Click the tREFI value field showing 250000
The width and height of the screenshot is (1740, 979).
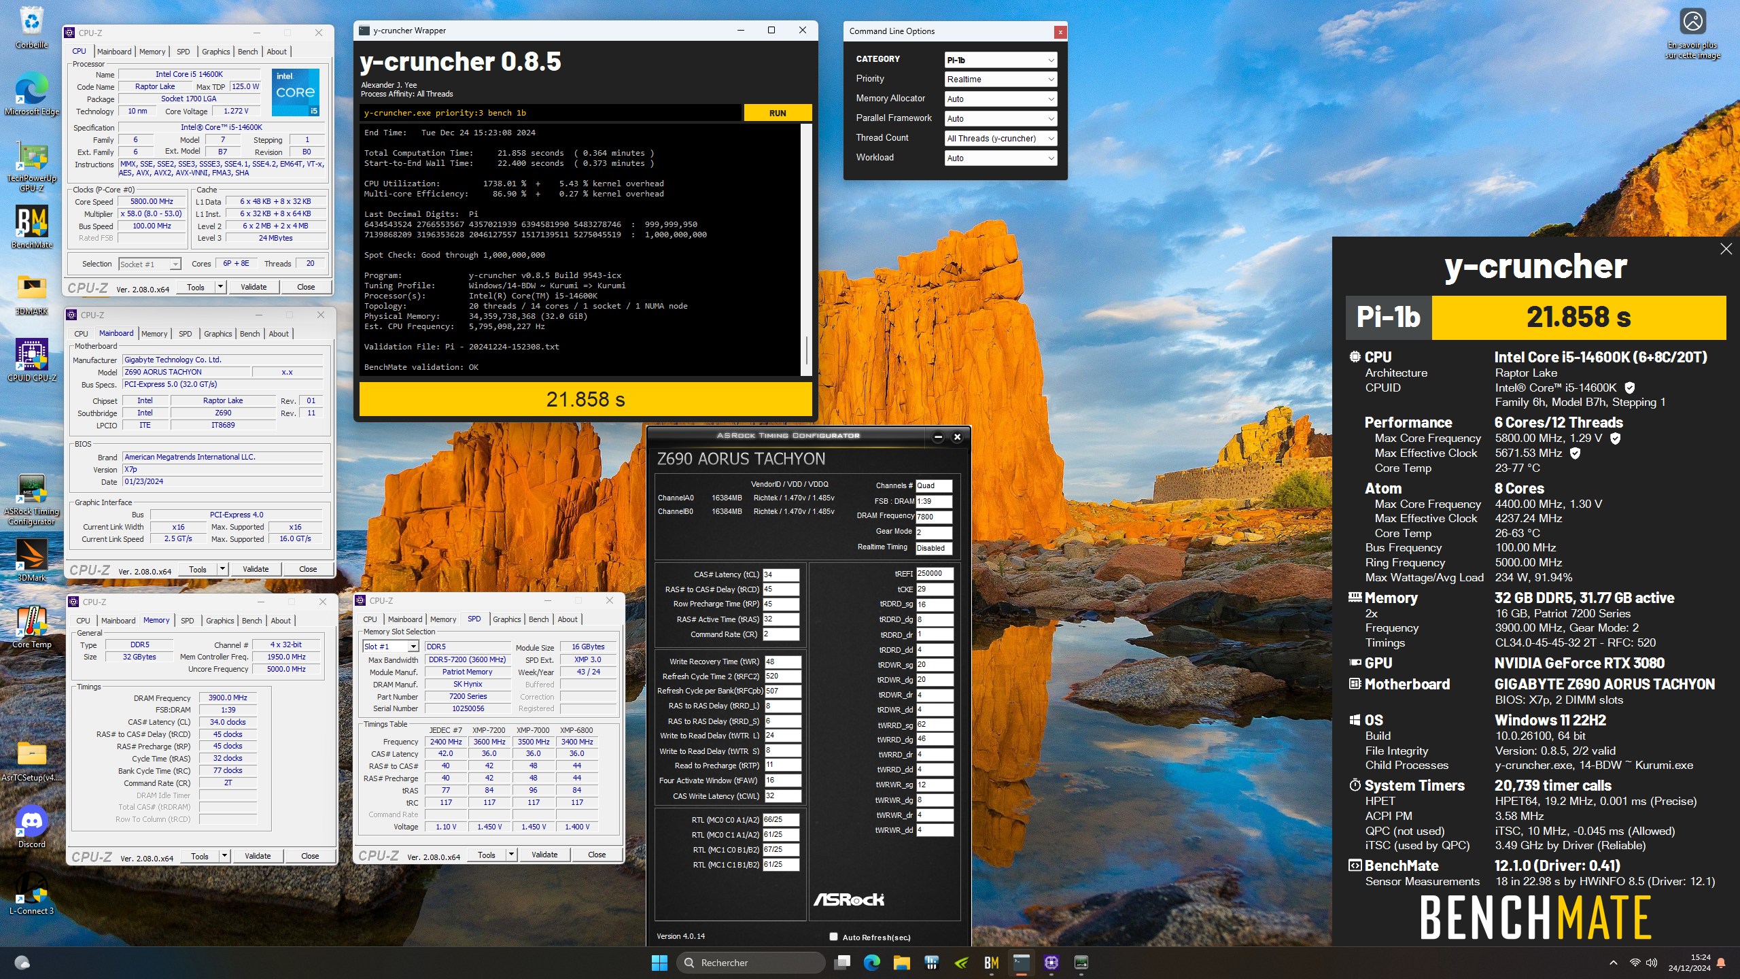[935, 573]
